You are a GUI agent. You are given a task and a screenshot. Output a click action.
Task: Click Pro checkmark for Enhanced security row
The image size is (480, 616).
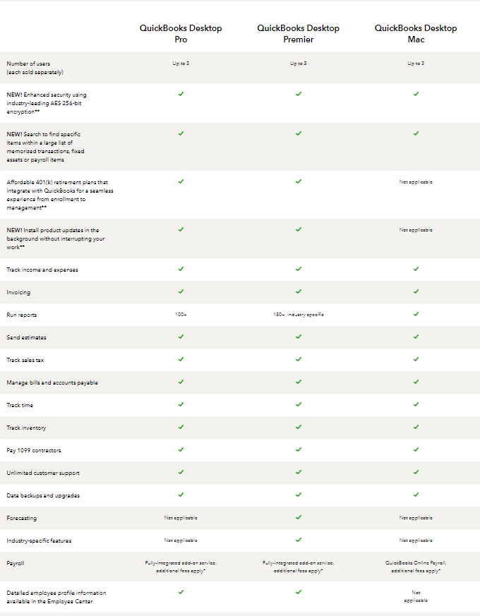point(181,93)
